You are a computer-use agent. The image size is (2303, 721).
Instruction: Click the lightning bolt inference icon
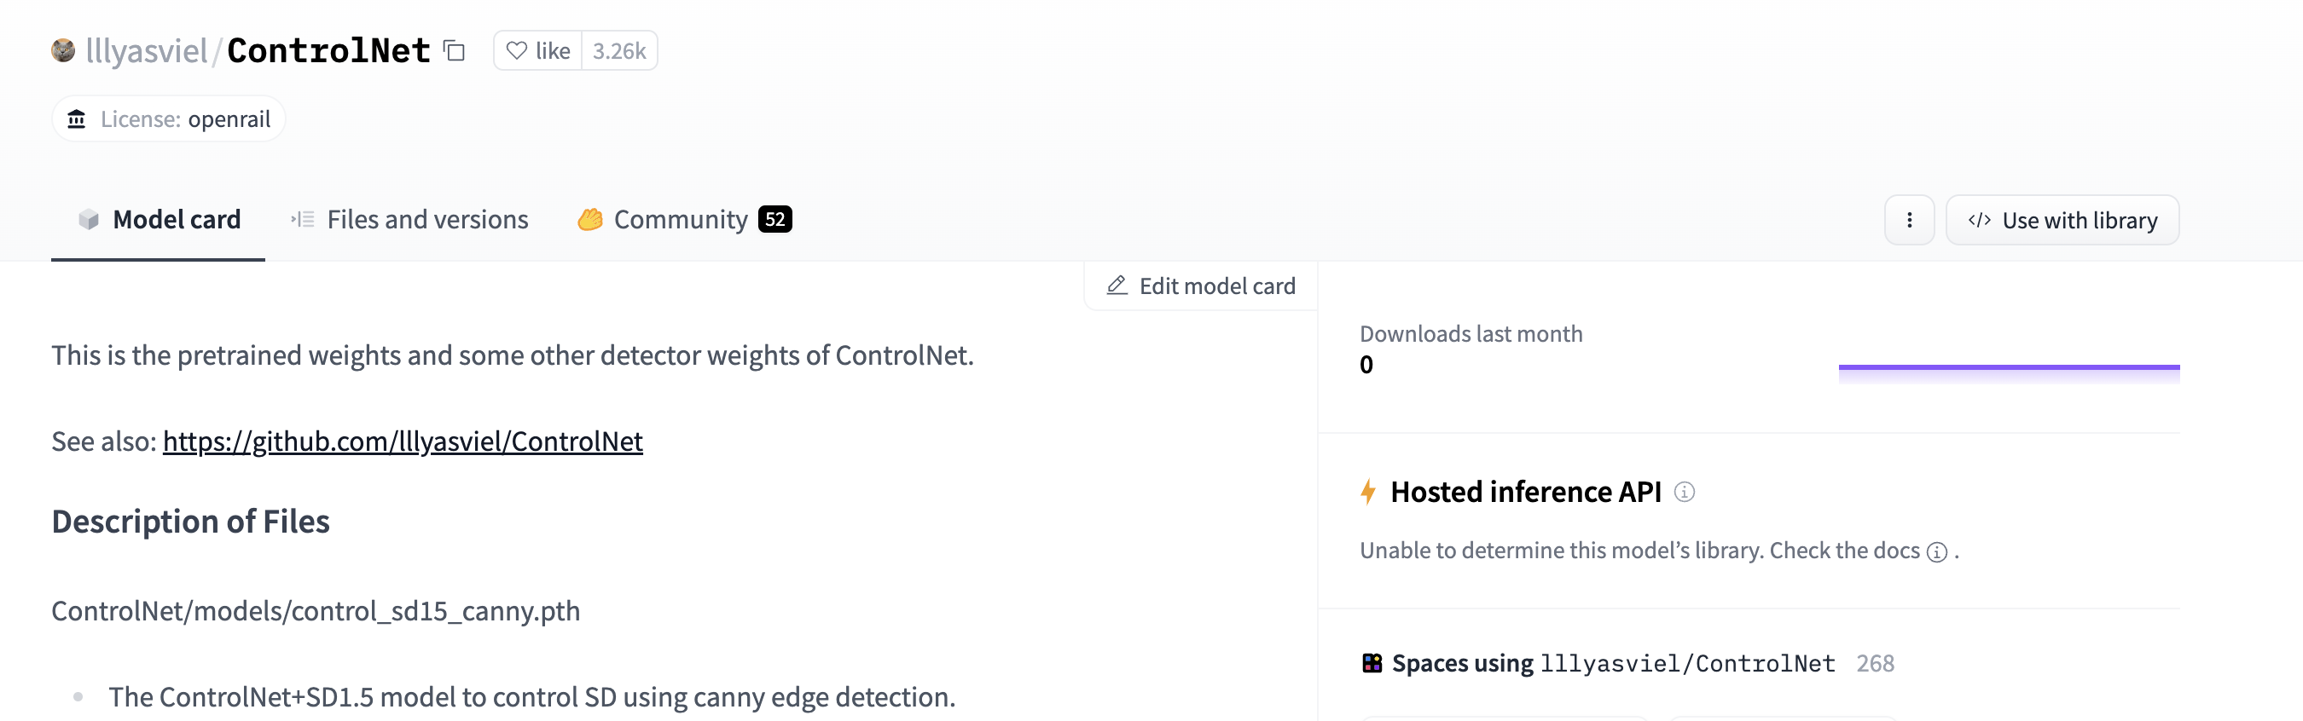pos(1368,493)
